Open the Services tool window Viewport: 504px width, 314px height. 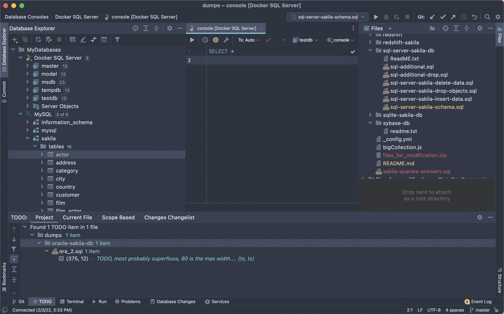click(x=217, y=302)
